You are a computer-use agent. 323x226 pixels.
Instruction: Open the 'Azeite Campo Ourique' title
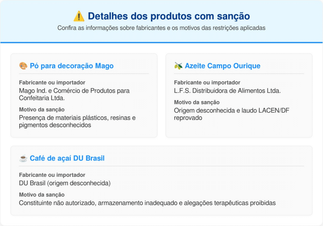pos(222,66)
